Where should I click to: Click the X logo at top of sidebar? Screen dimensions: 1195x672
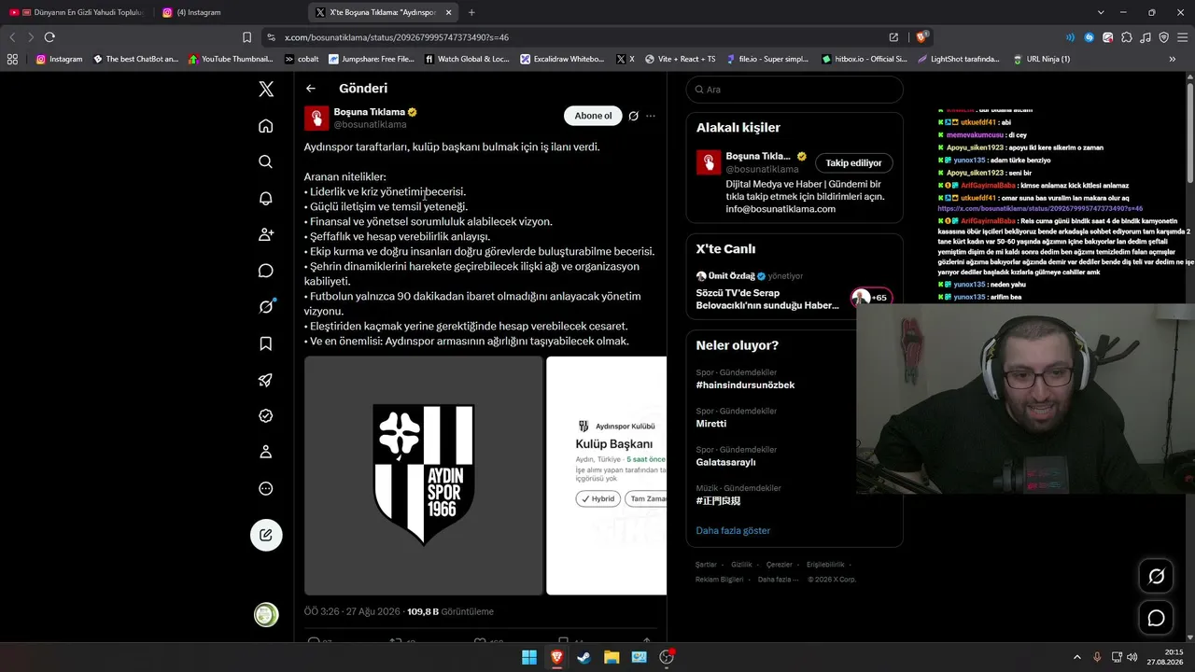click(x=266, y=89)
